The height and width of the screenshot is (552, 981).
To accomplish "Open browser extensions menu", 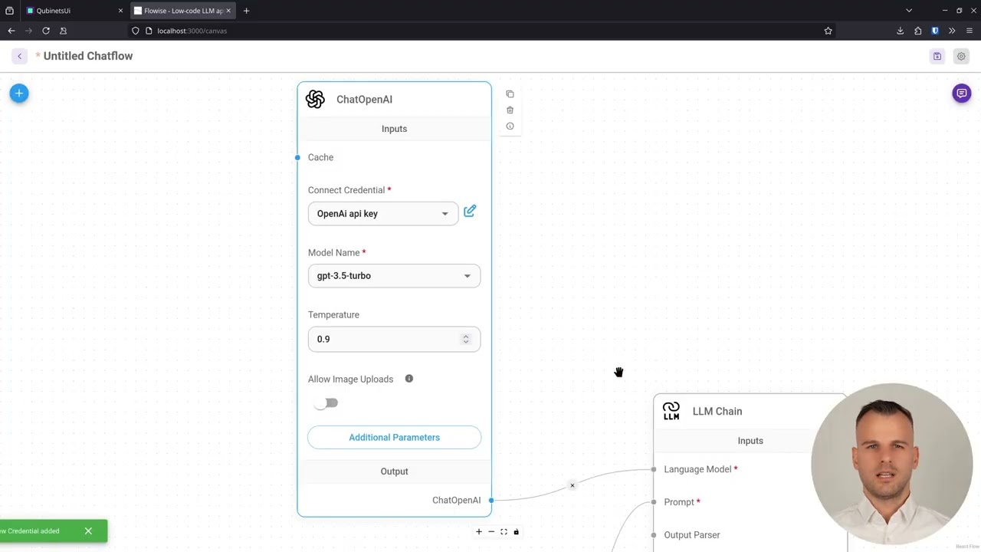I will click(x=917, y=31).
